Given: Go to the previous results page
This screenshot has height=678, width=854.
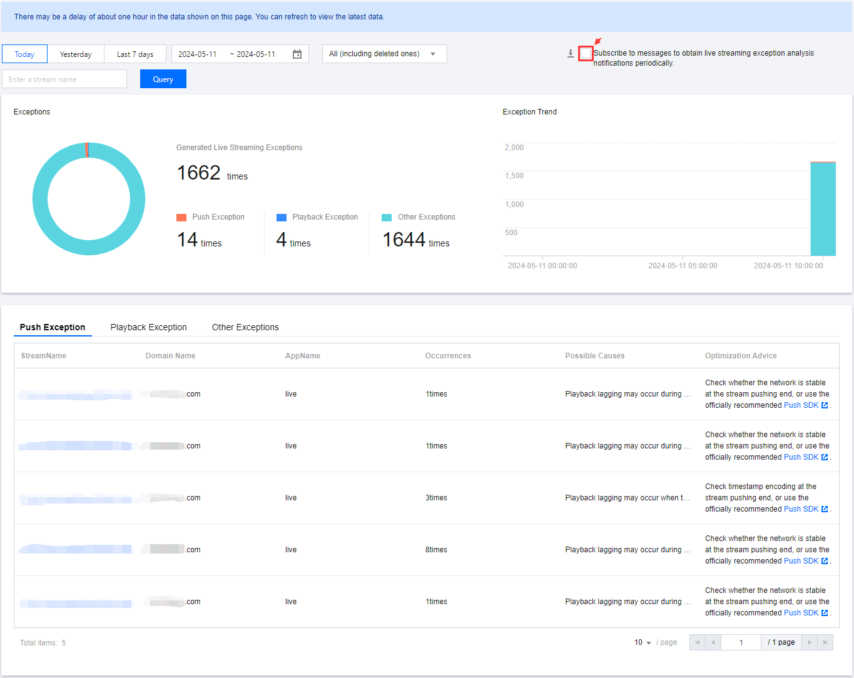Looking at the screenshot, I should 713,642.
